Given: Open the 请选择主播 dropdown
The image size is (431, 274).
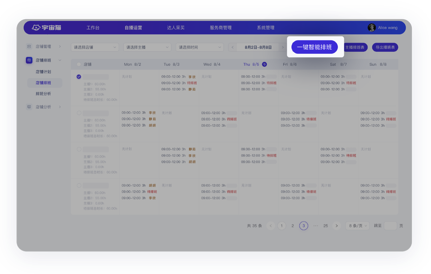Looking at the screenshot, I should (x=147, y=47).
